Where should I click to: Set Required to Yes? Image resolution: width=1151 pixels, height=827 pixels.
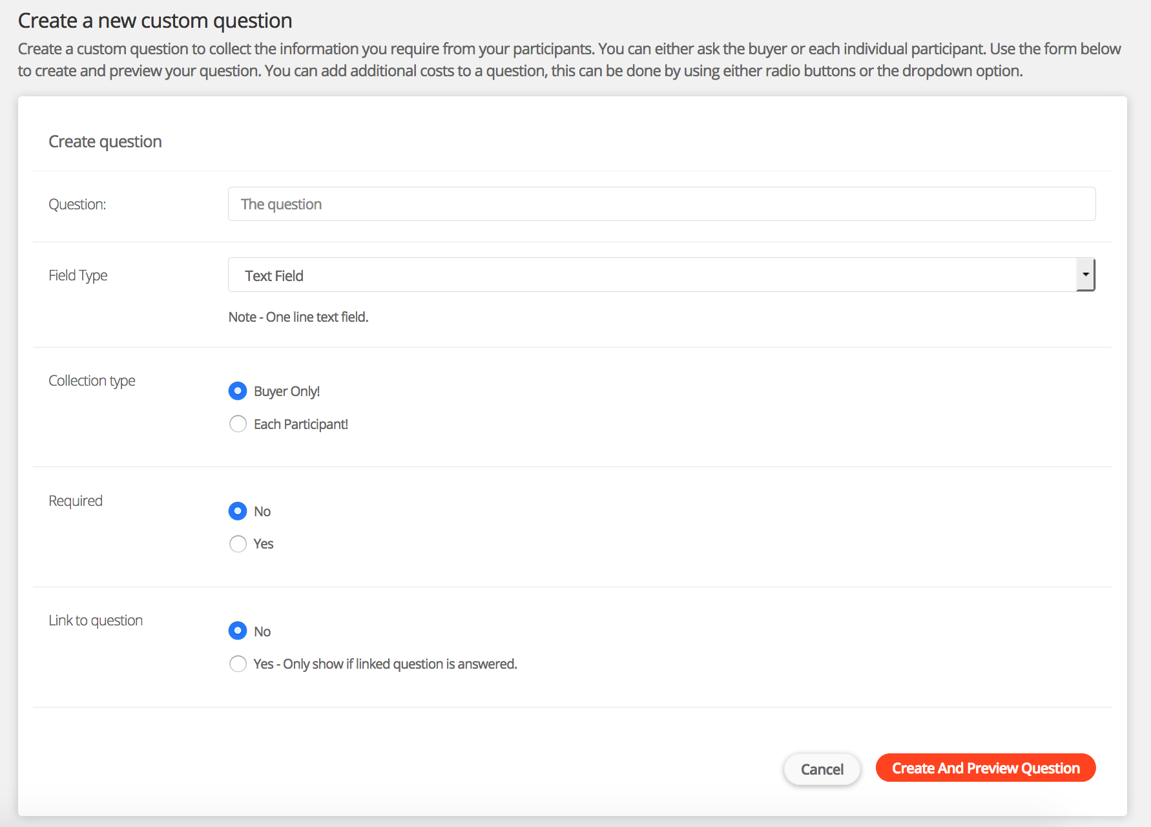point(238,544)
